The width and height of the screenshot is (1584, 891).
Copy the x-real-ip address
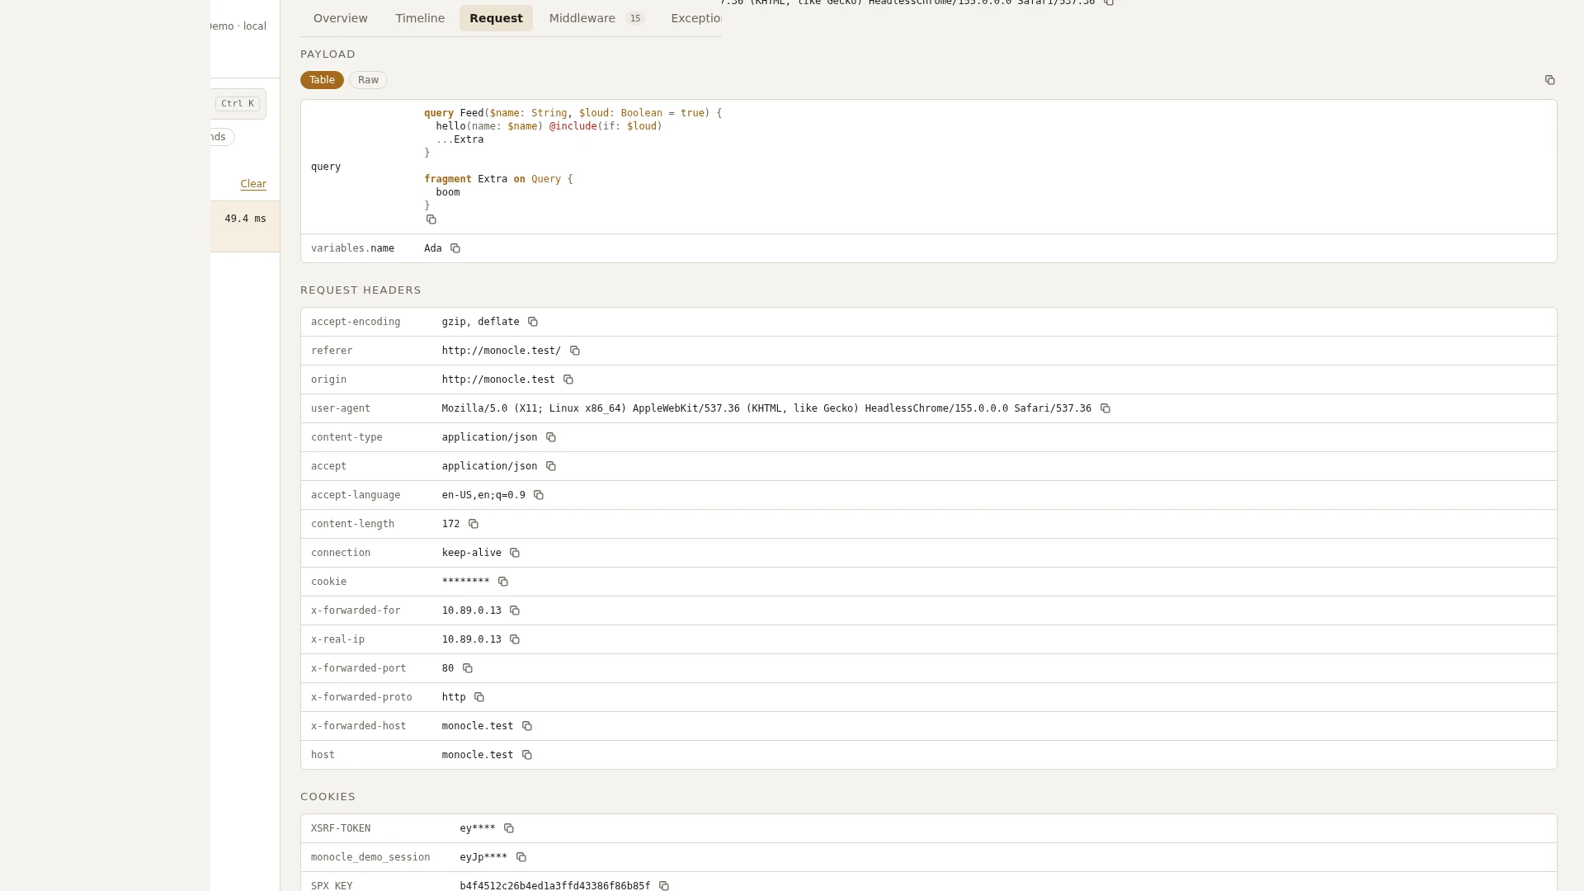pyautogui.click(x=514, y=639)
